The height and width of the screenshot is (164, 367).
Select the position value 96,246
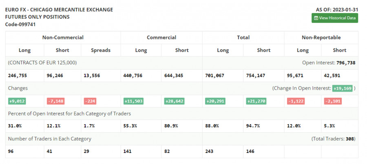(55, 76)
